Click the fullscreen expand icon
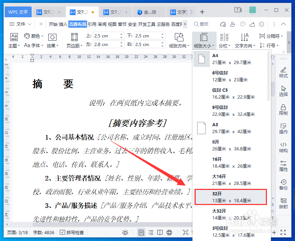The width and height of the screenshot is (295, 241). point(283,232)
